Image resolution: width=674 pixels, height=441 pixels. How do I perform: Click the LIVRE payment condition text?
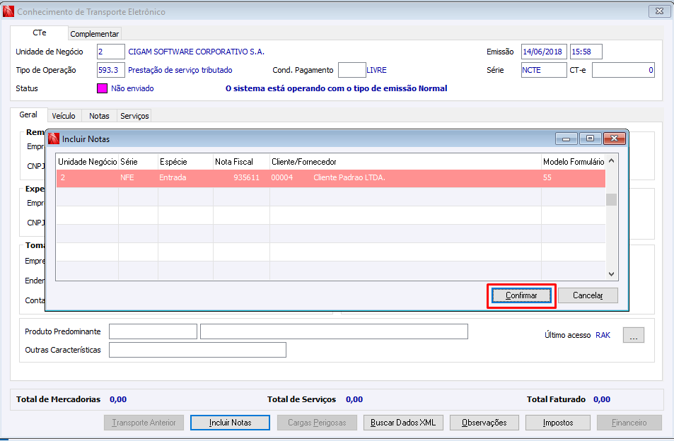click(x=376, y=70)
